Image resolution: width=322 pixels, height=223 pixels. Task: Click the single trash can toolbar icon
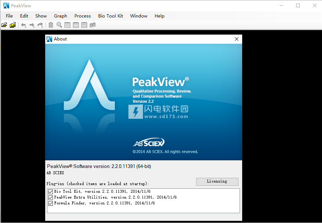[x=51, y=25]
